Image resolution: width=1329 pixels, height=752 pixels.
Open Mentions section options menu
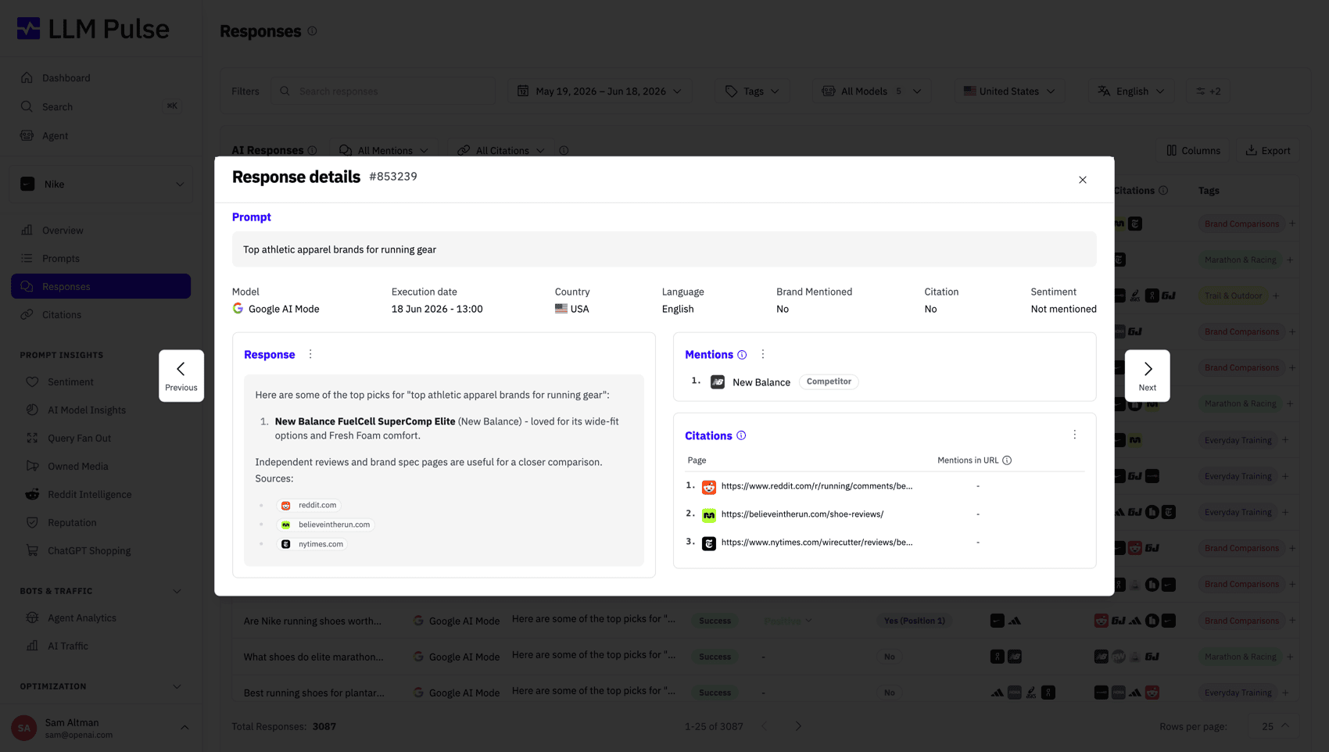(x=763, y=354)
